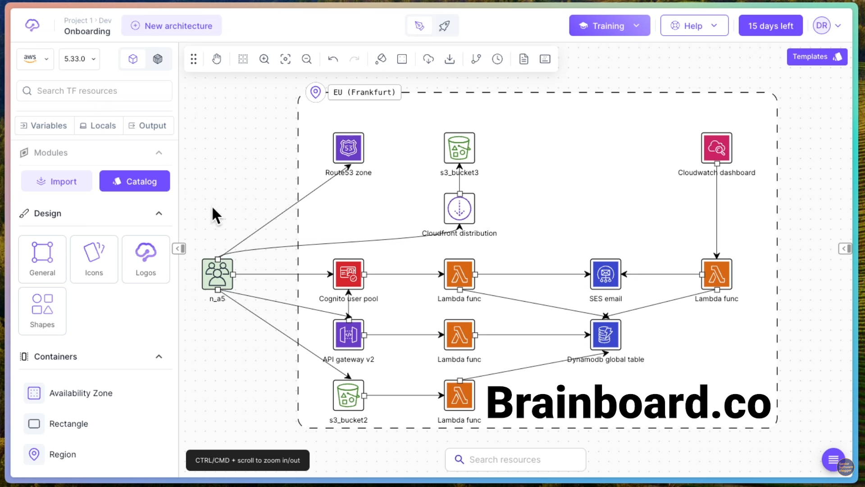Open the history clock icon
The width and height of the screenshot is (865, 487).
click(497, 59)
